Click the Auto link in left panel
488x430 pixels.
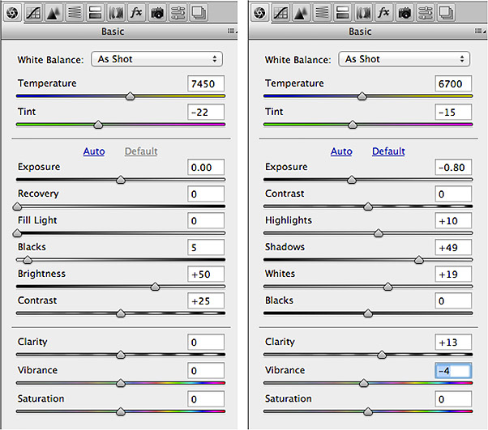tap(94, 151)
